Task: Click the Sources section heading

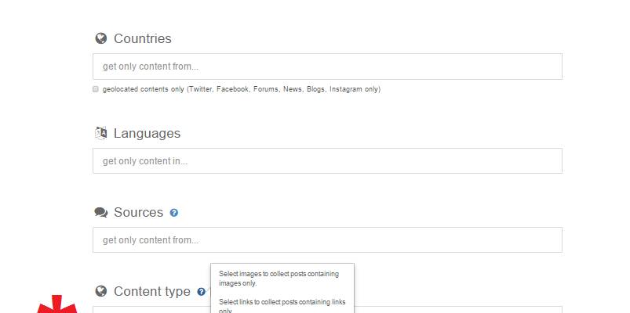Action: pos(138,212)
